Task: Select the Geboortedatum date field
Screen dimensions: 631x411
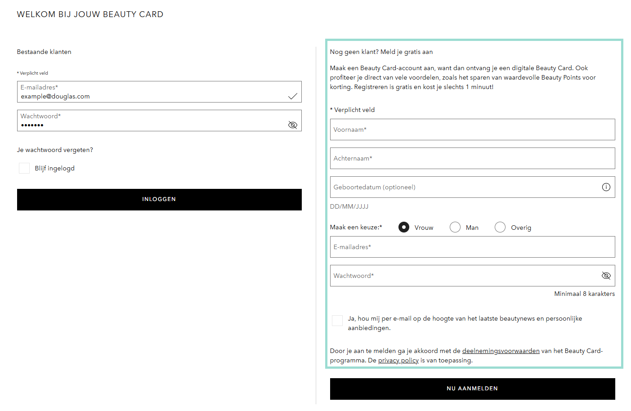Action: click(463, 187)
